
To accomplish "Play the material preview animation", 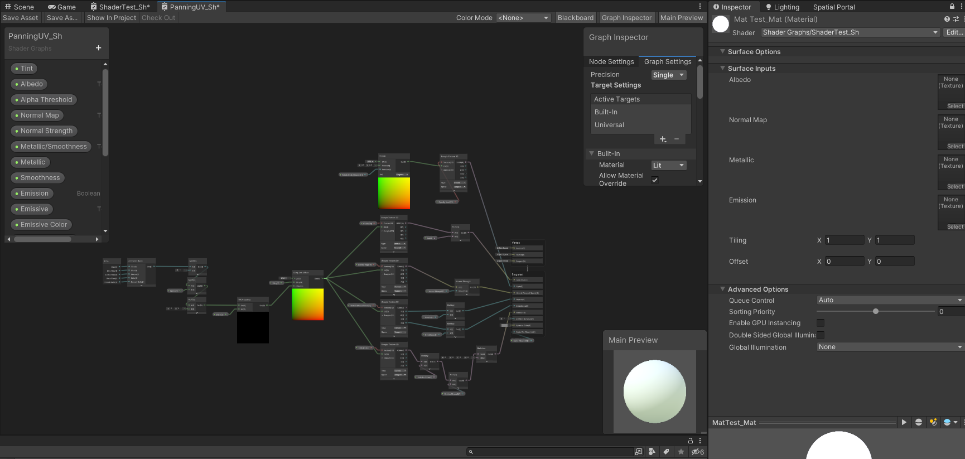I will [x=904, y=422].
